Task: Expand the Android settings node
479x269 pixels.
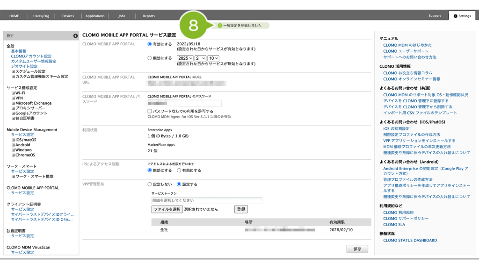Action: (x=14, y=145)
